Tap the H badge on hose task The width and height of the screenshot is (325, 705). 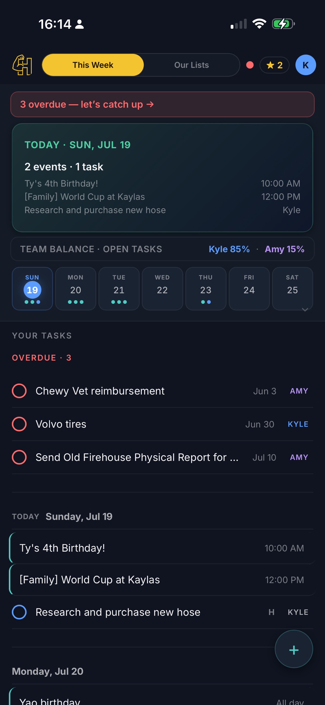click(271, 612)
